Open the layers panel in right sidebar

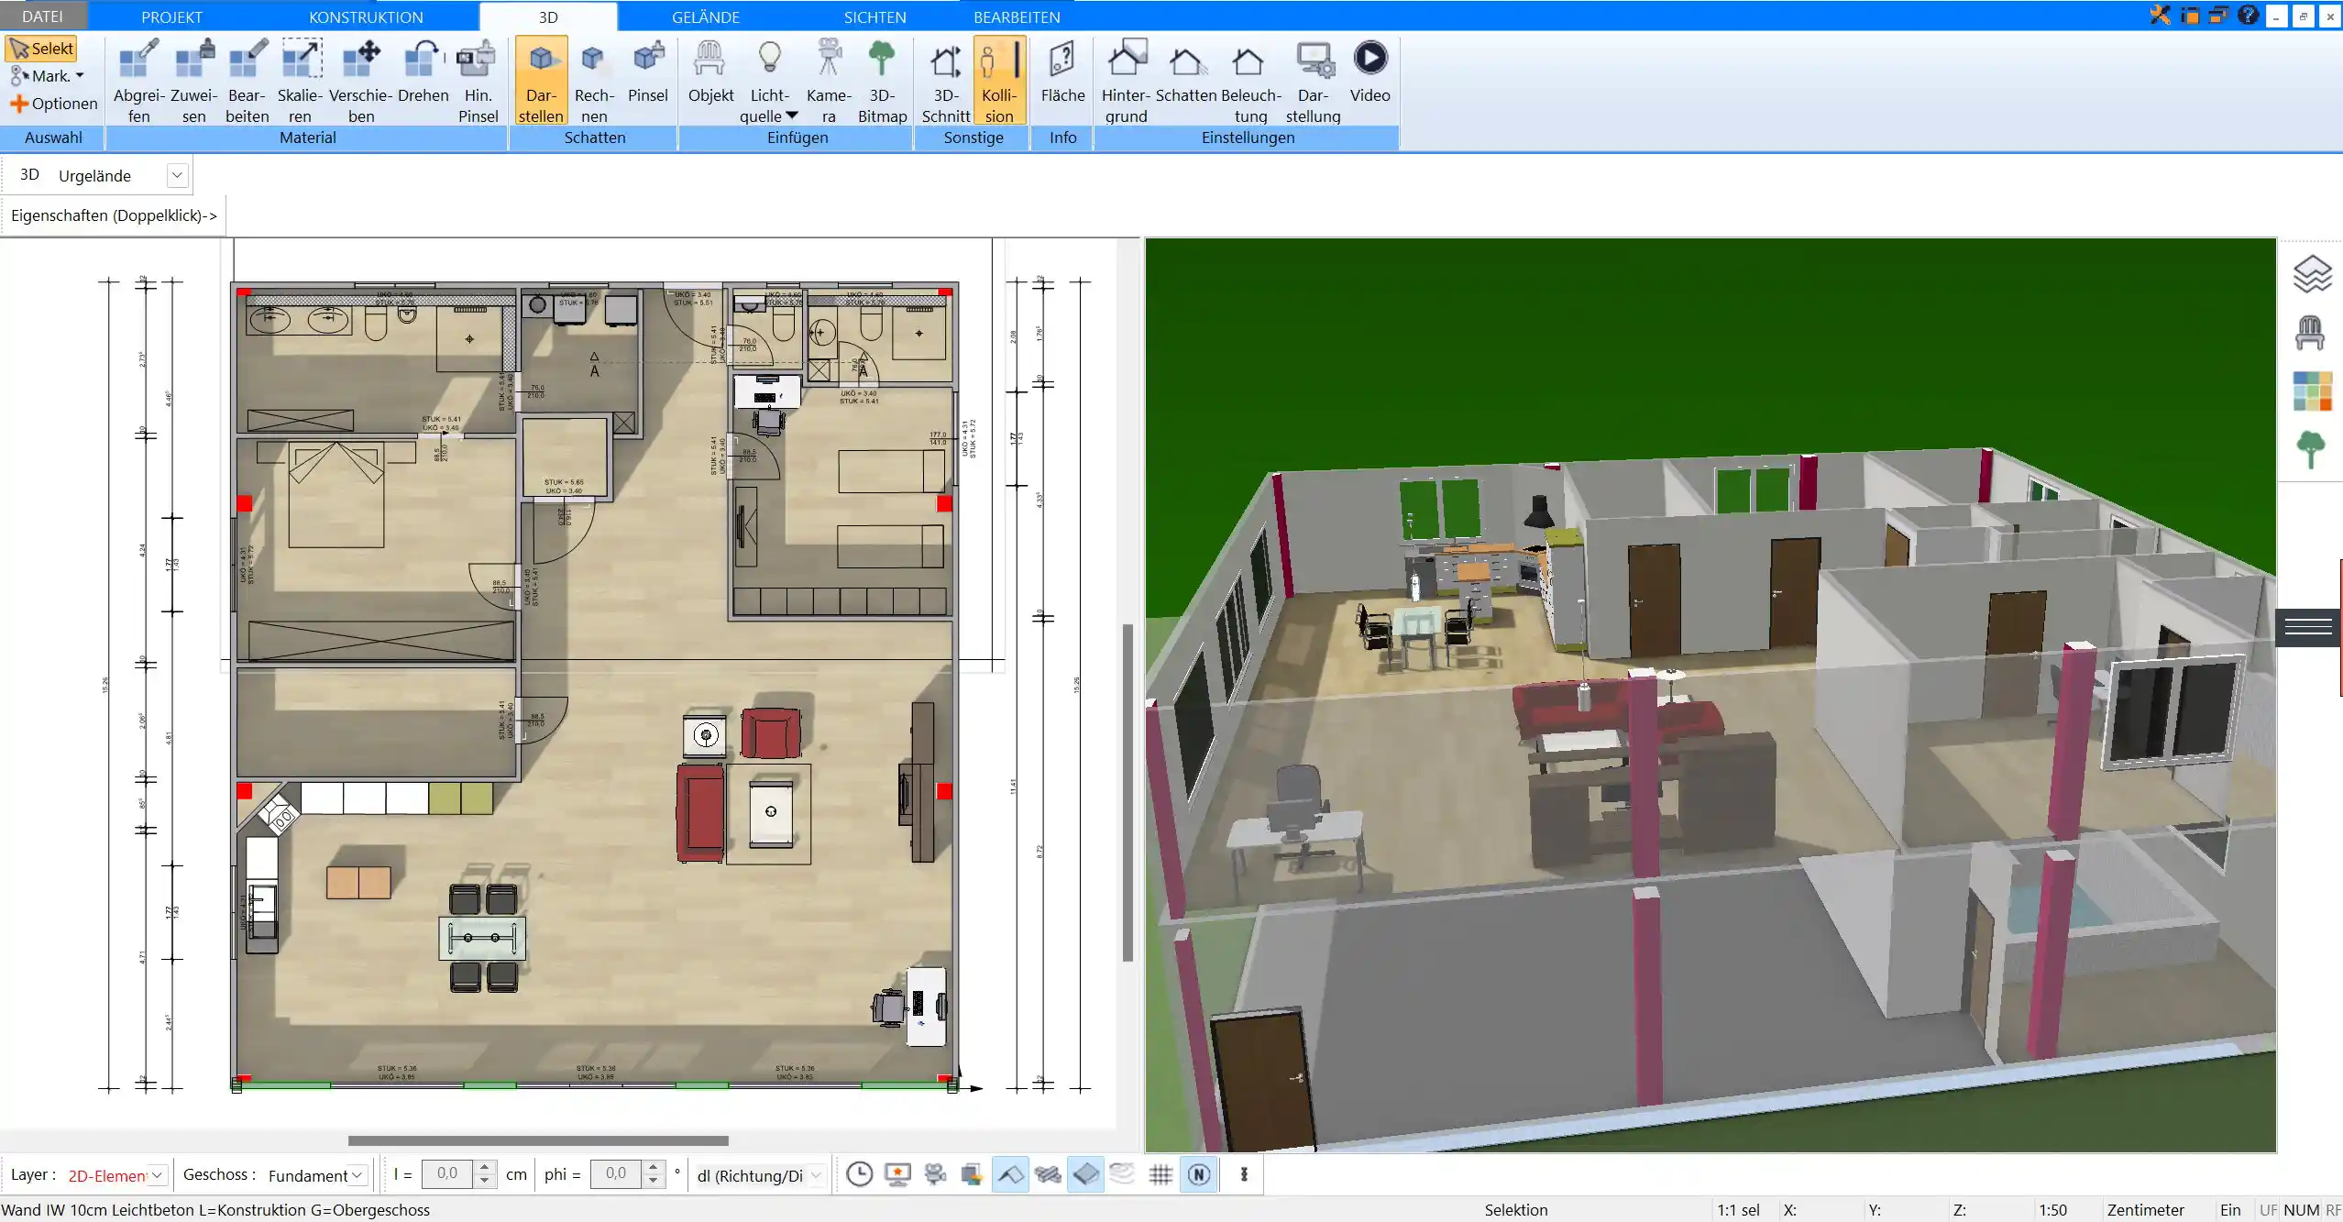click(2311, 274)
